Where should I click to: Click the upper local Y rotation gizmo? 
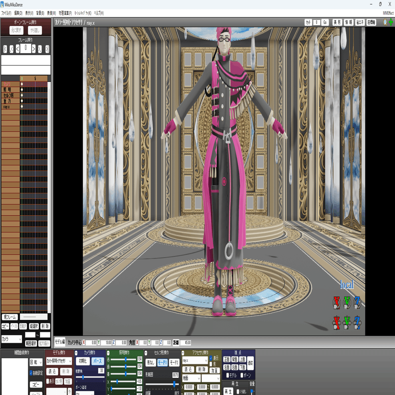point(347,302)
